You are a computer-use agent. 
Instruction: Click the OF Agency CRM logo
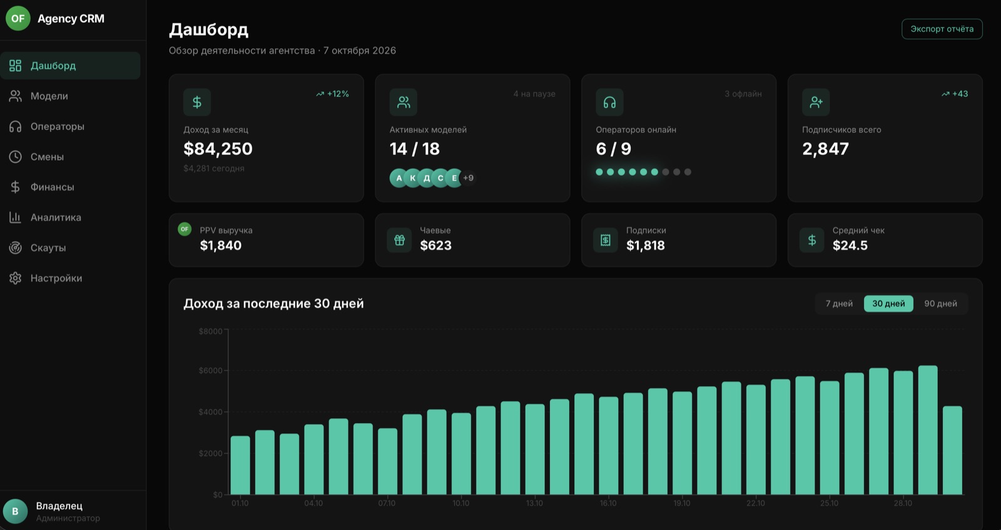point(18,19)
